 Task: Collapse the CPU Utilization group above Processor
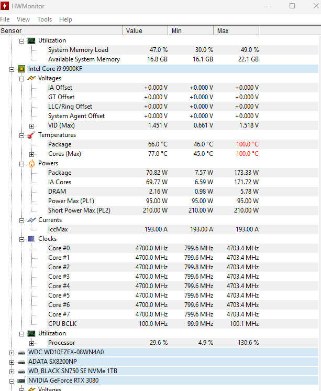coord(22,334)
